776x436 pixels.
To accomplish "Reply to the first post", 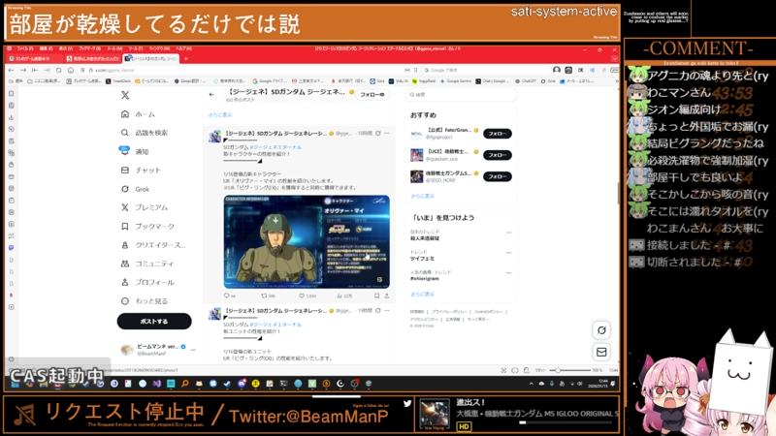I will [x=229, y=296].
